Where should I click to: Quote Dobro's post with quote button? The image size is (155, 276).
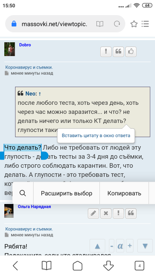click(118, 52)
